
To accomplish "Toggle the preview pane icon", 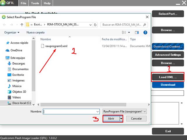I will tap(137, 32).
